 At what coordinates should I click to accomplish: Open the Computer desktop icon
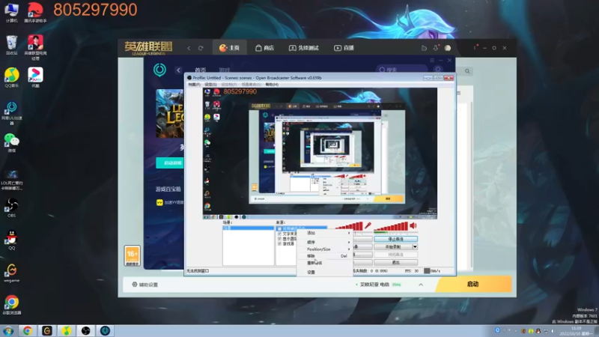[x=11, y=12]
